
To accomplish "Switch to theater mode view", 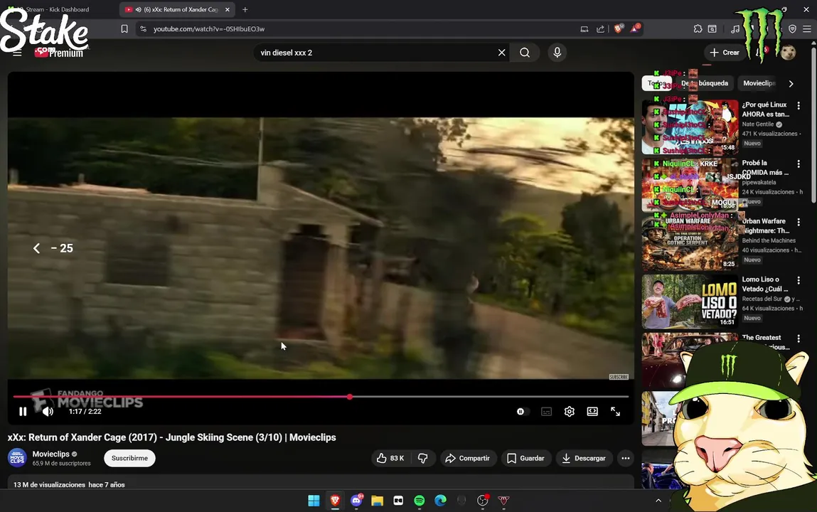I will pos(592,412).
